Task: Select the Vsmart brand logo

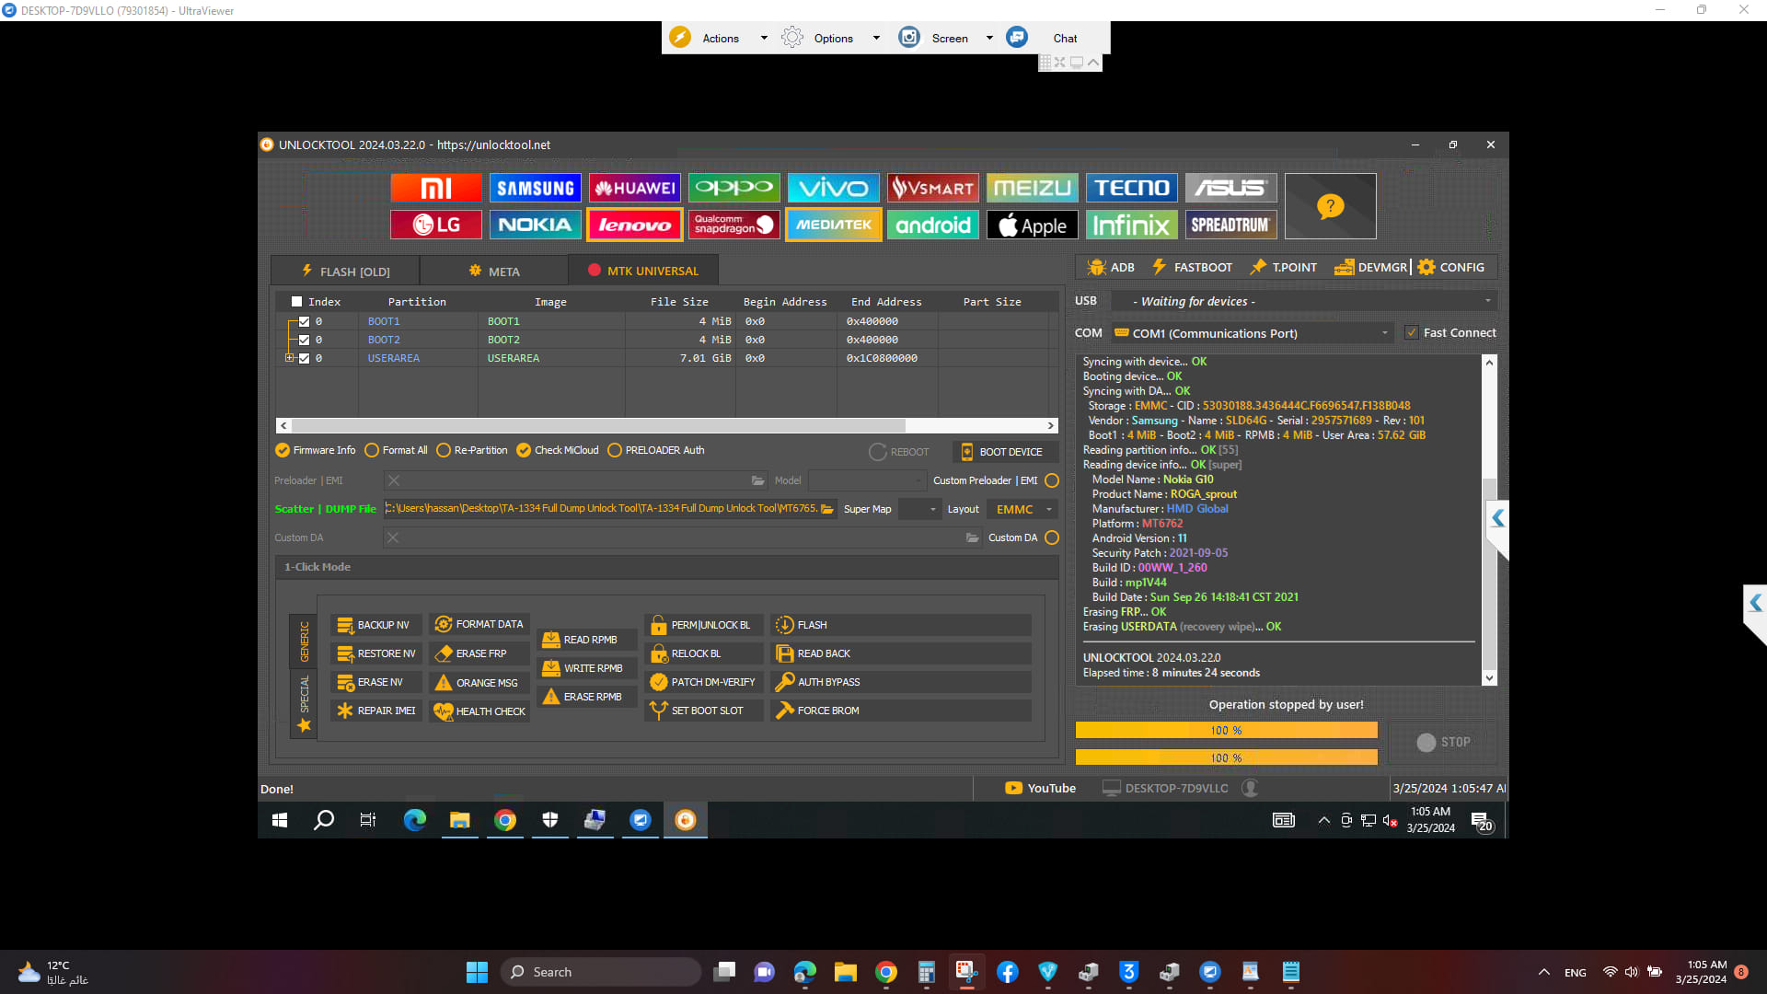Action: pyautogui.click(x=933, y=188)
